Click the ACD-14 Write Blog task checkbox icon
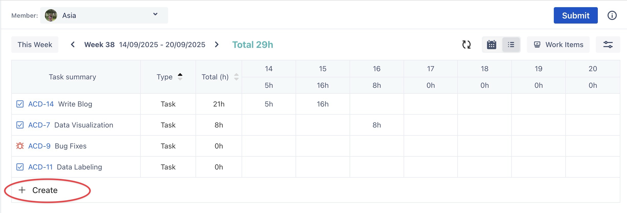The width and height of the screenshot is (627, 213). click(x=20, y=104)
